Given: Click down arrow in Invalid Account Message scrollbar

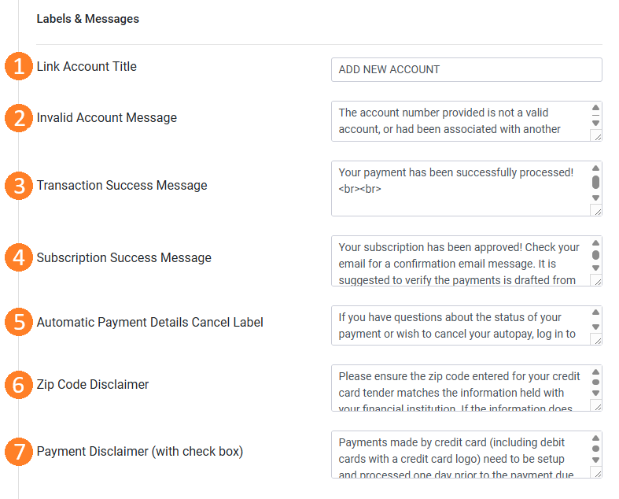Looking at the screenshot, I should point(595,123).
